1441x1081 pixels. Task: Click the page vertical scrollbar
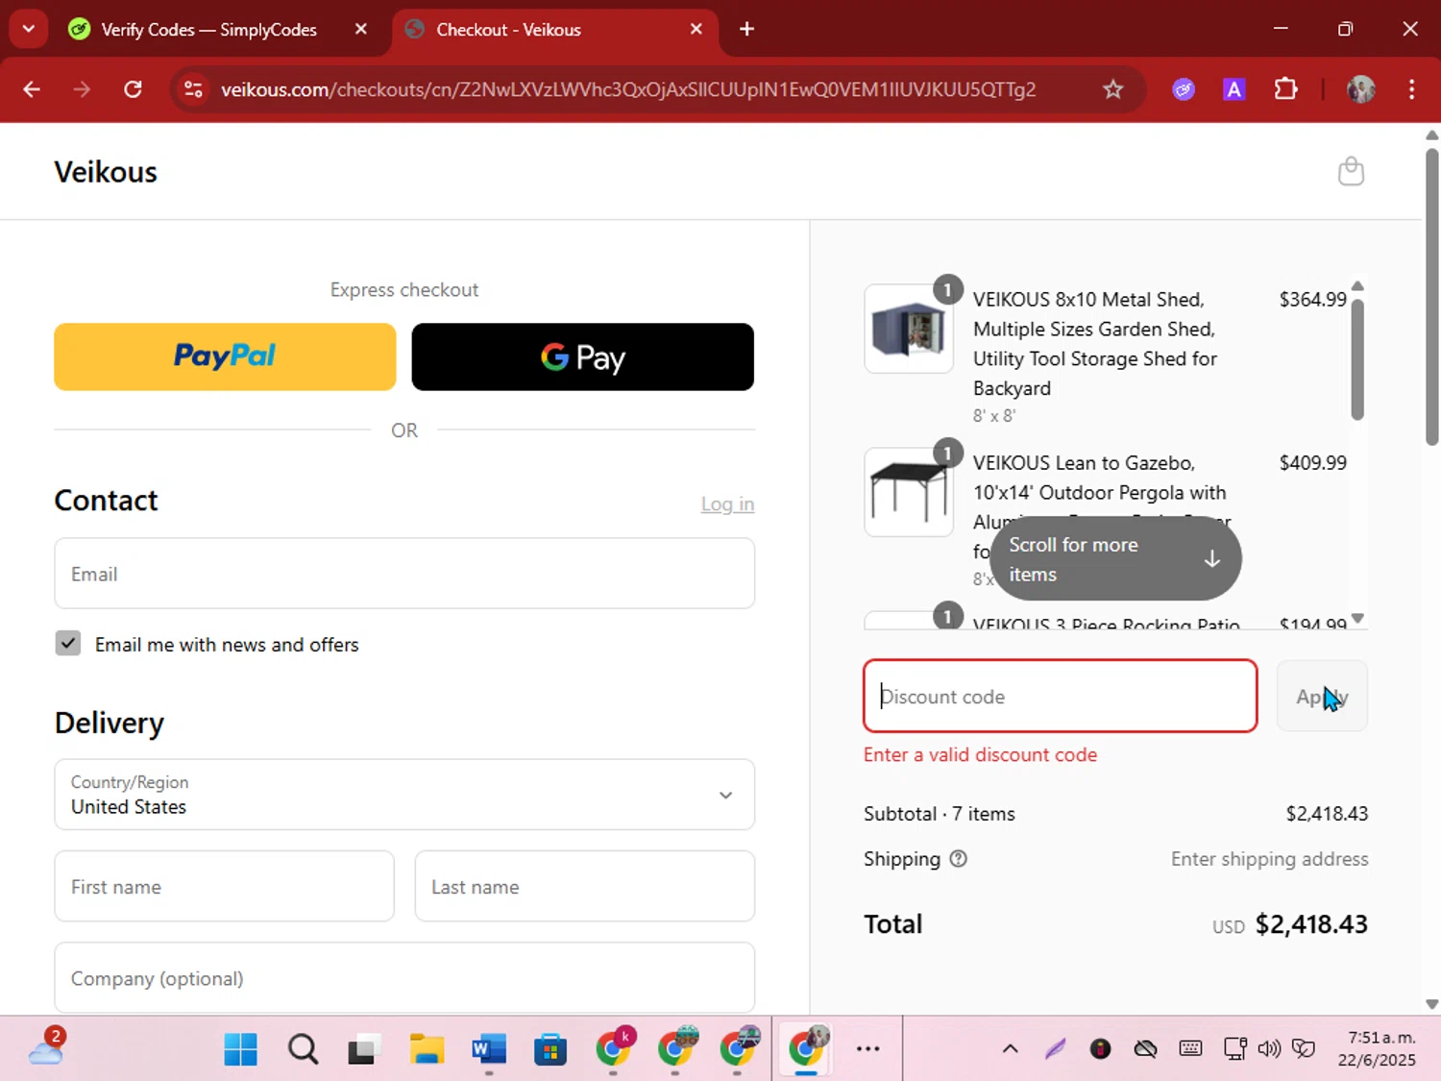point(1431,296)
